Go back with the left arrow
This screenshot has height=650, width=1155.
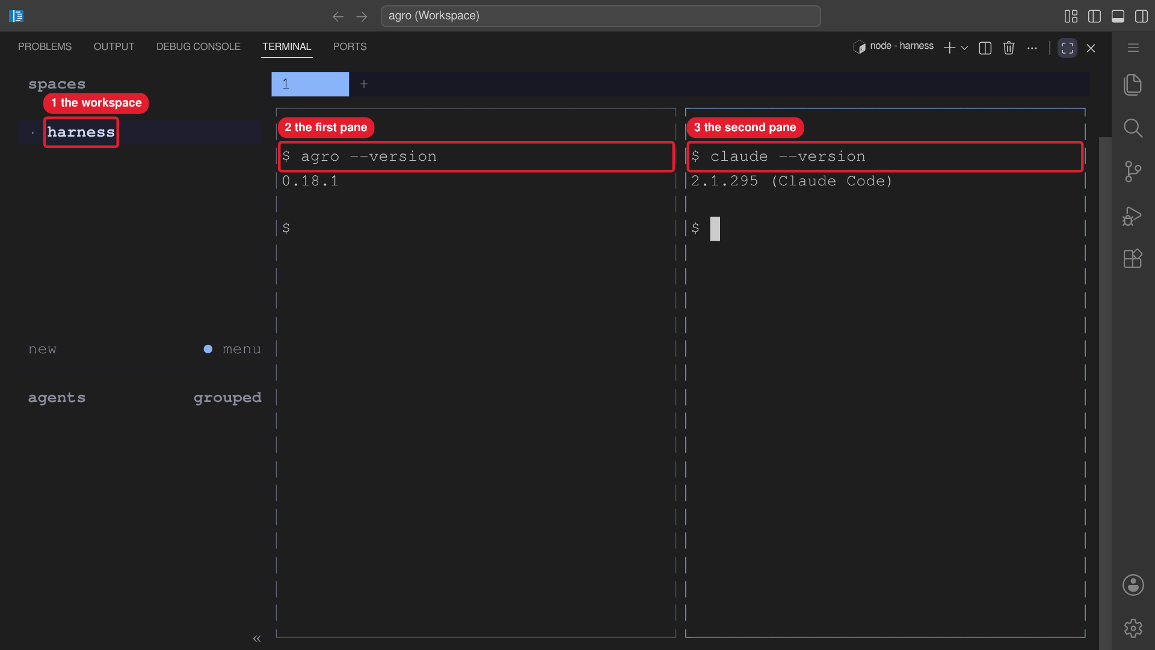point(338,17)
